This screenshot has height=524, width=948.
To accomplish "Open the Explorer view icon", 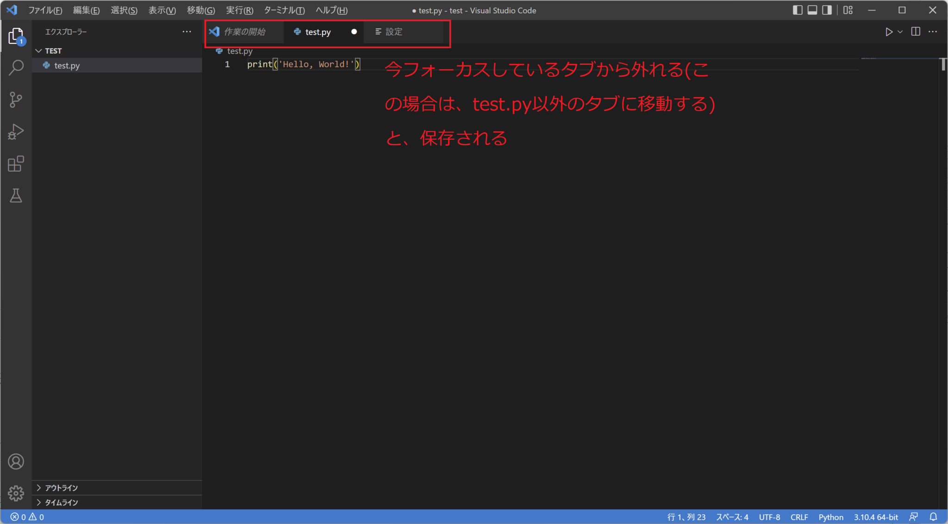I will tap(17, 36).
